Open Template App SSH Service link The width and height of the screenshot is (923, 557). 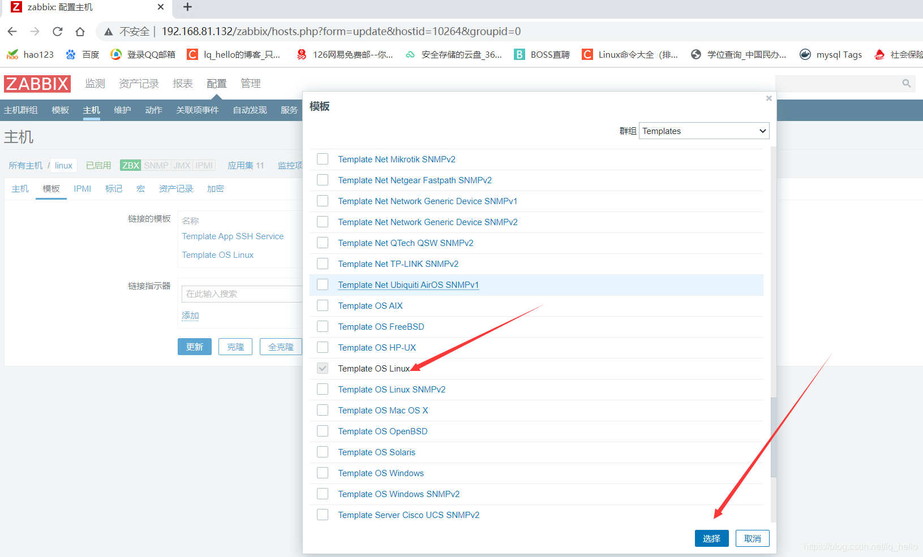click(x=233, y=236)
